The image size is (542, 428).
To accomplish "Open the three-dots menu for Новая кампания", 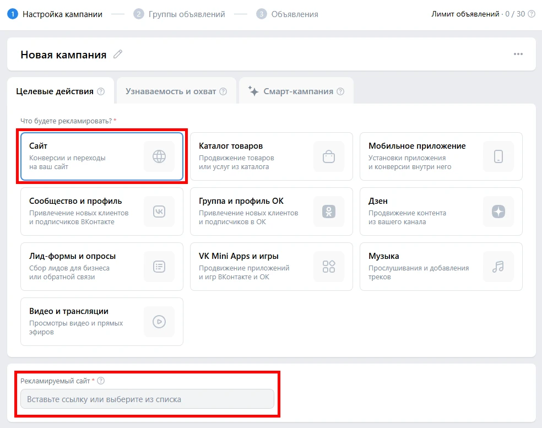I will pos(518,54).
